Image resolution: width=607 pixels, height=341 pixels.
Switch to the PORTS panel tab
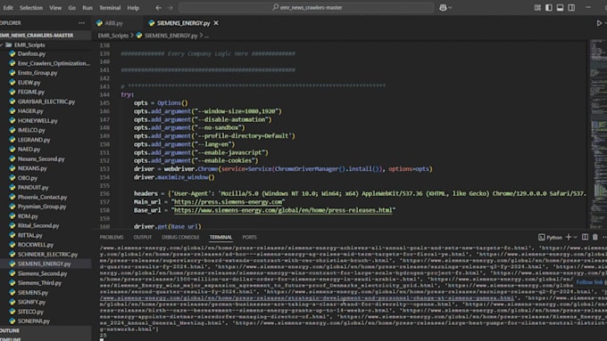click(249, 237)
